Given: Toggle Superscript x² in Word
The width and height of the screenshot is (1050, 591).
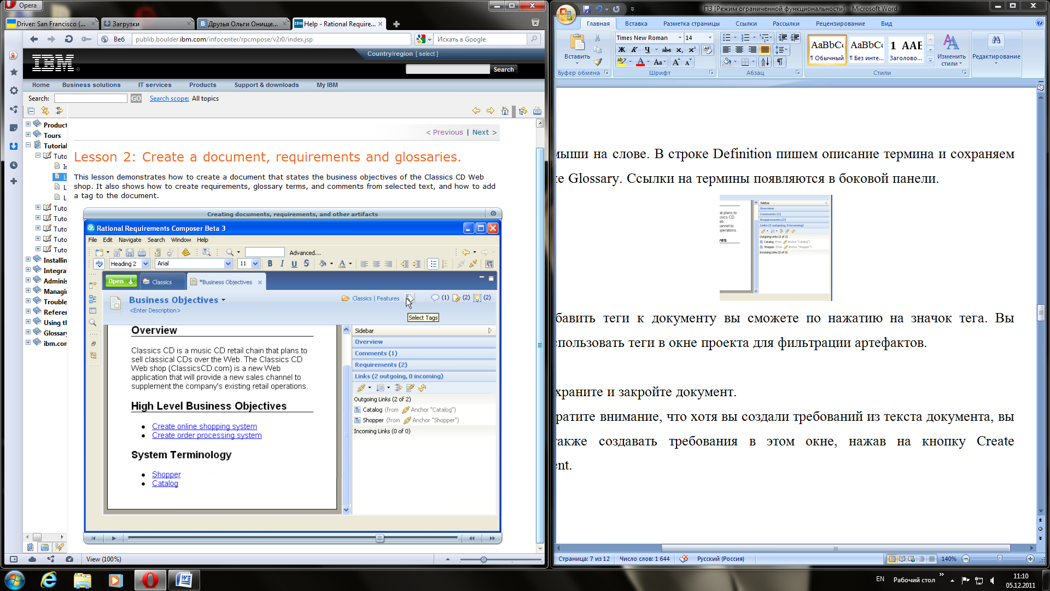Looking at the screenshot, I should [692, 50].
